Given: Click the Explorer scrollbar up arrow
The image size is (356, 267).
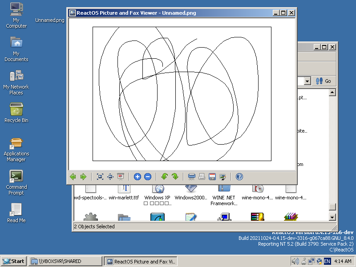Looking at the screenshot, I should click(332, 92).
